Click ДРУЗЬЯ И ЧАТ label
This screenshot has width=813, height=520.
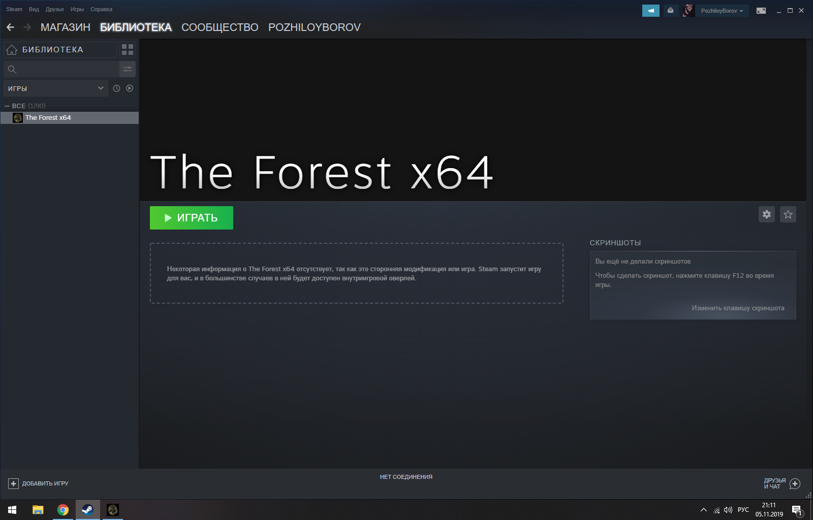coord(775,483)
